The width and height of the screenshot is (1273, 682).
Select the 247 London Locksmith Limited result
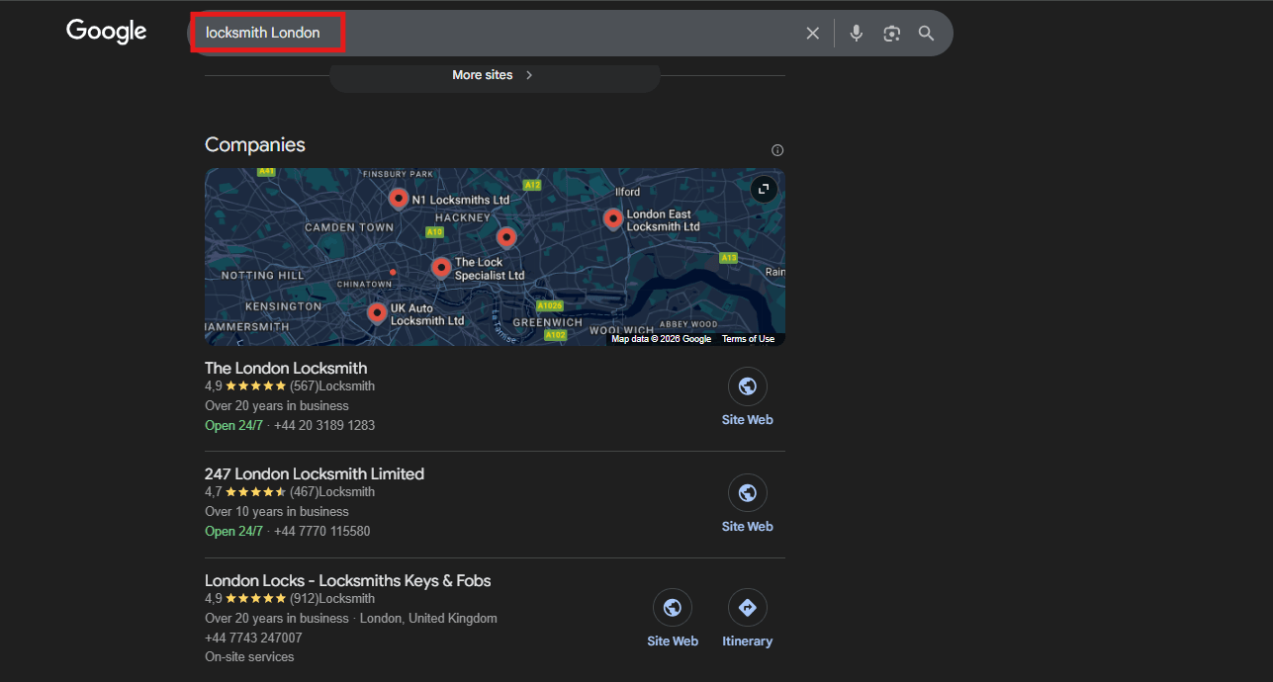(315, 473)
